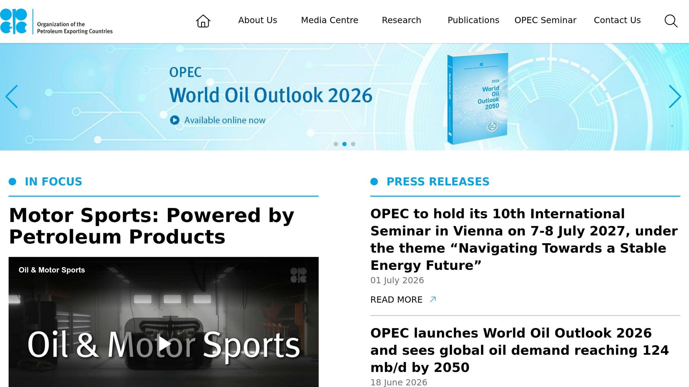Open the World Oil Outlook book cover image
The width and height of the screenshot is (689, 387).
click(477, 98)
